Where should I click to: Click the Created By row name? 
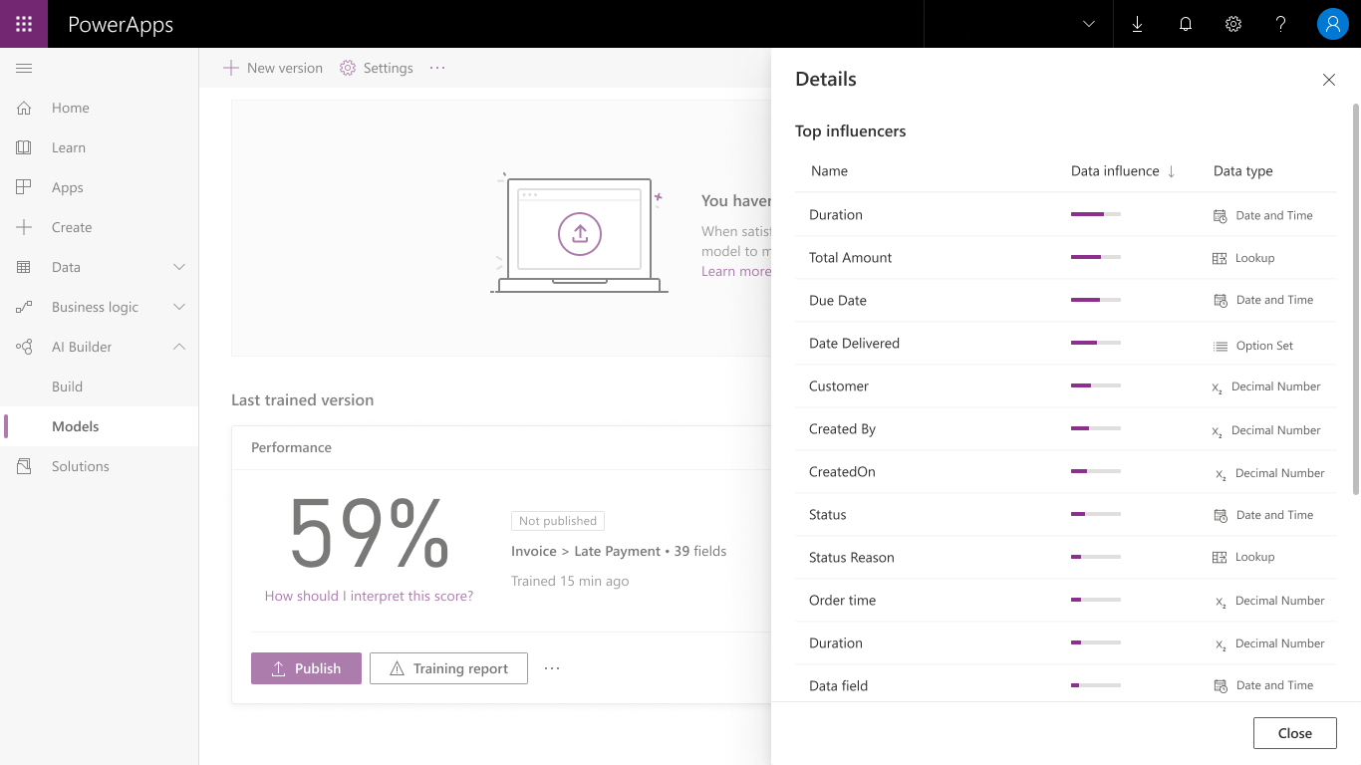[x=842, y=428]
